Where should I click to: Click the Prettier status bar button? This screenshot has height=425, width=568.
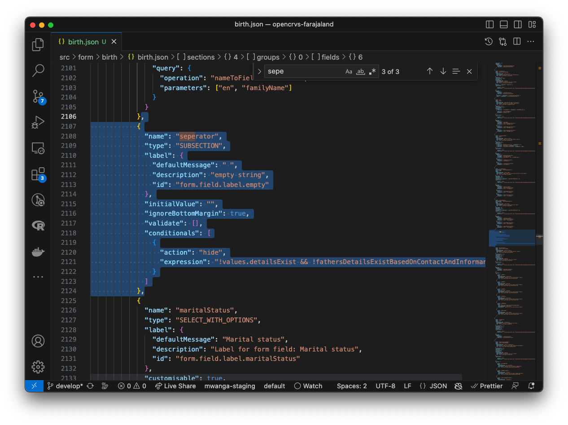point(487,386)
